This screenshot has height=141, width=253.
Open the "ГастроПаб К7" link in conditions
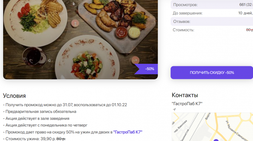click(x=128, y=132)
